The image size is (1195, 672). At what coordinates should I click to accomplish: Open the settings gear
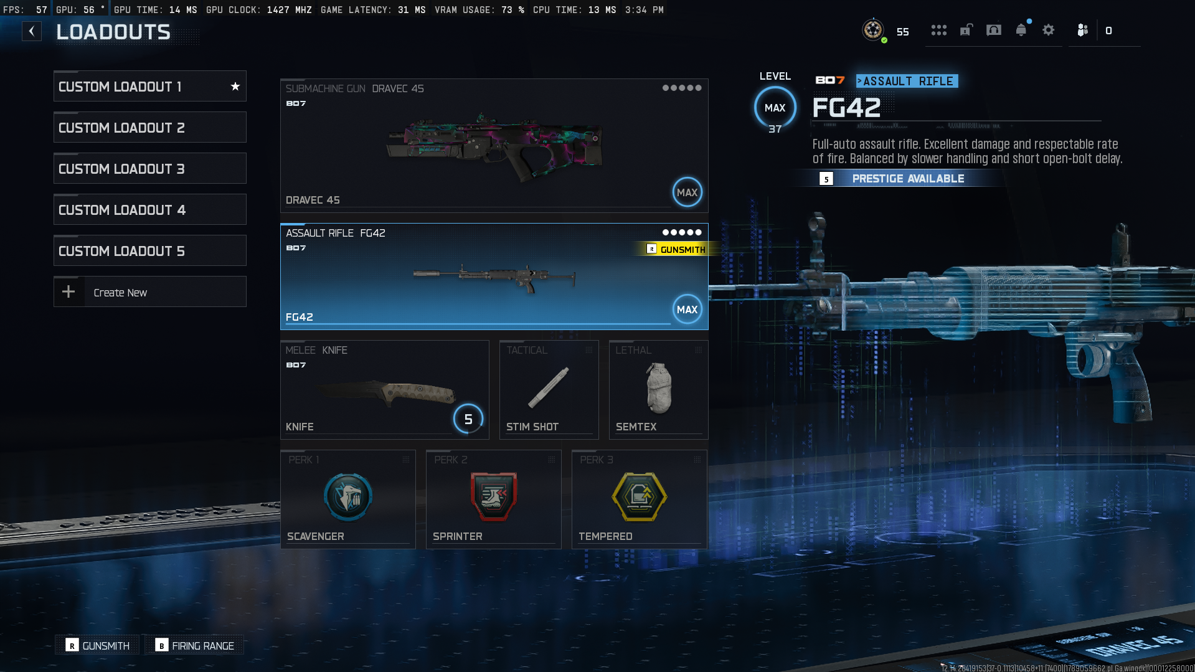pyautogui.click(x=1049, y=30)
